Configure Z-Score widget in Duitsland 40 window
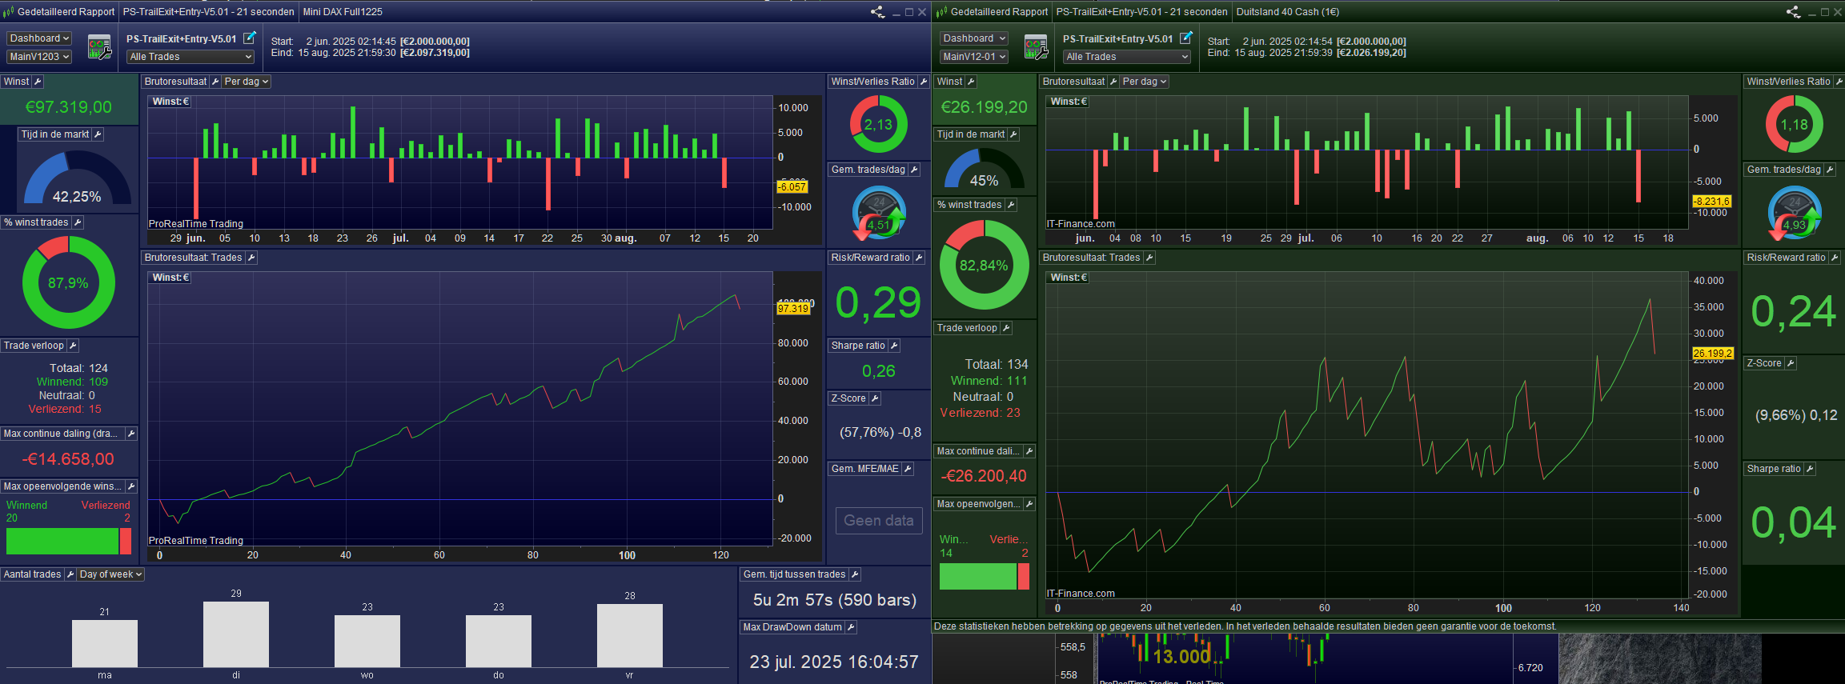The width and height of the screenshot is (1845, 684). pos(1791,363)
